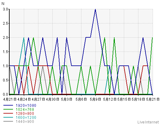This screenshot has width=161, height=125.
Task: Click the blue line peak at 3.0
Action: pos(95,10)
